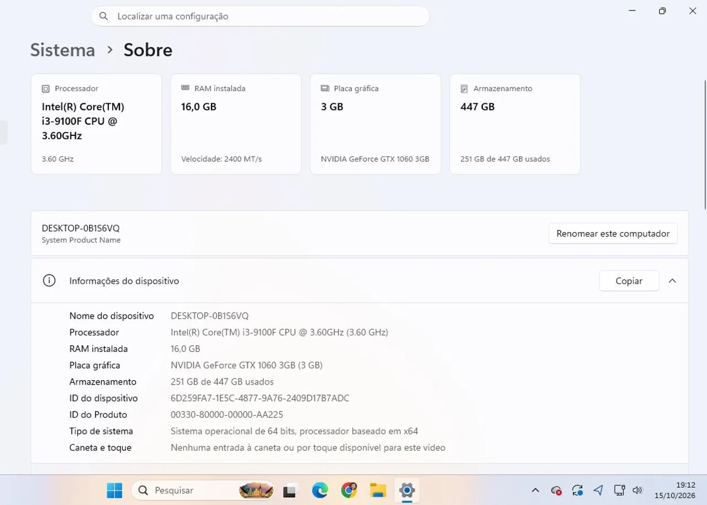Select the device ID '6D259FA7-1E5C-4877-9A76-2409D17B7ADC'
Screen dimensions: 707x505
[260, 398]
